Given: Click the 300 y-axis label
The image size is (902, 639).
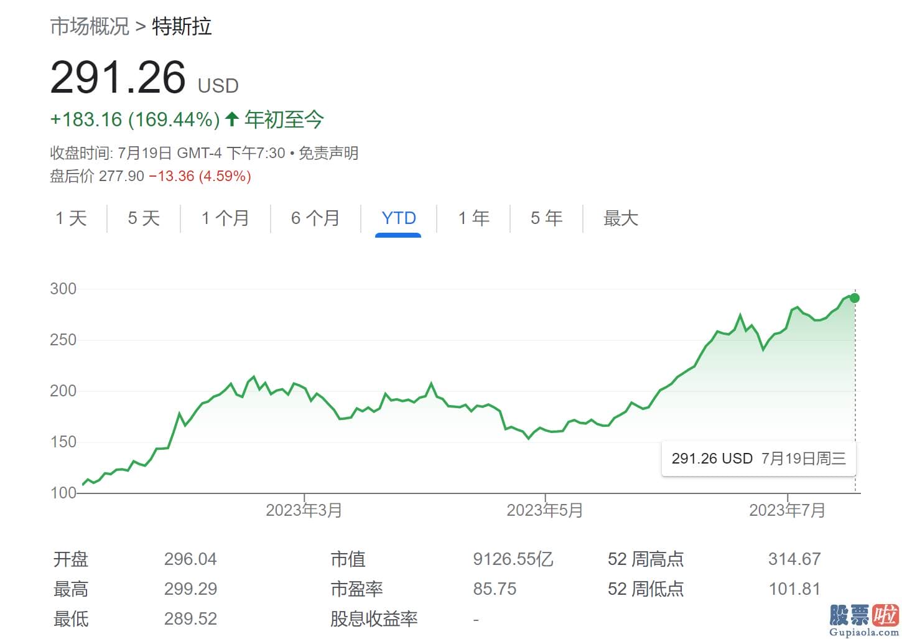Looking at the screenshot, I should [x=63, y=289].
